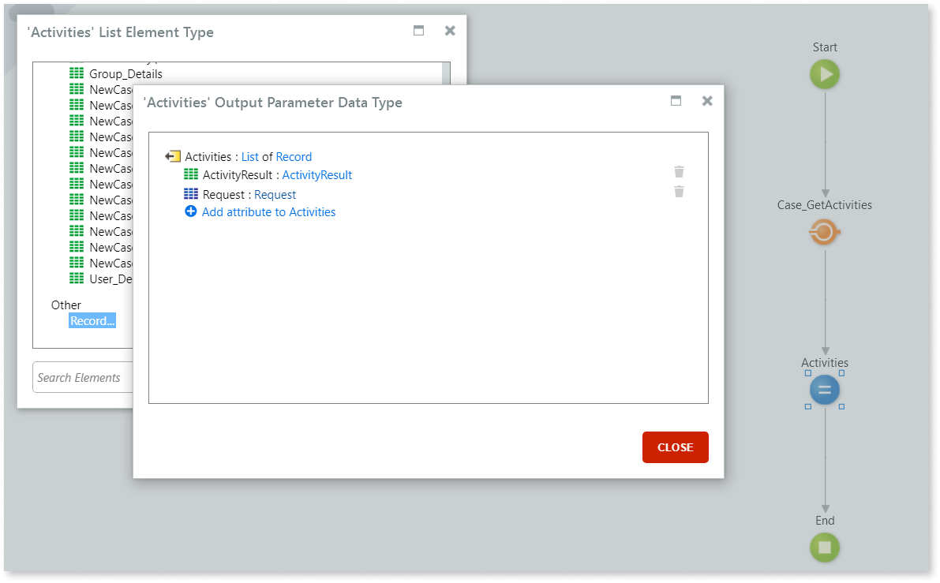
Task: Click the blue Request entity icon
Action: (191, 193)
